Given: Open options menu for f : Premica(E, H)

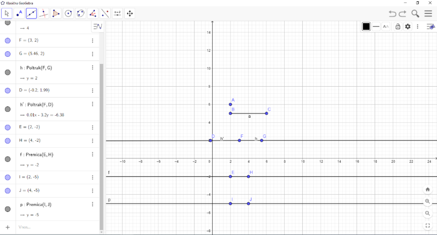Looking at the screenshot, I should [x=93, y=154].
